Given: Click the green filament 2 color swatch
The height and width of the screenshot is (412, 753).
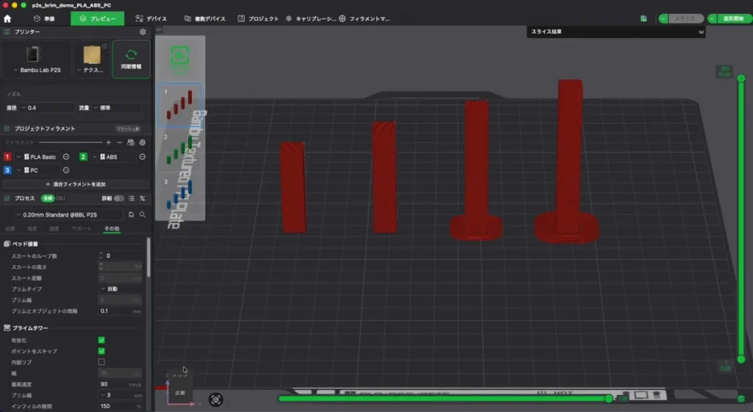Looking at the screenshot, I should pyautogui.click(x=83, y=157).
